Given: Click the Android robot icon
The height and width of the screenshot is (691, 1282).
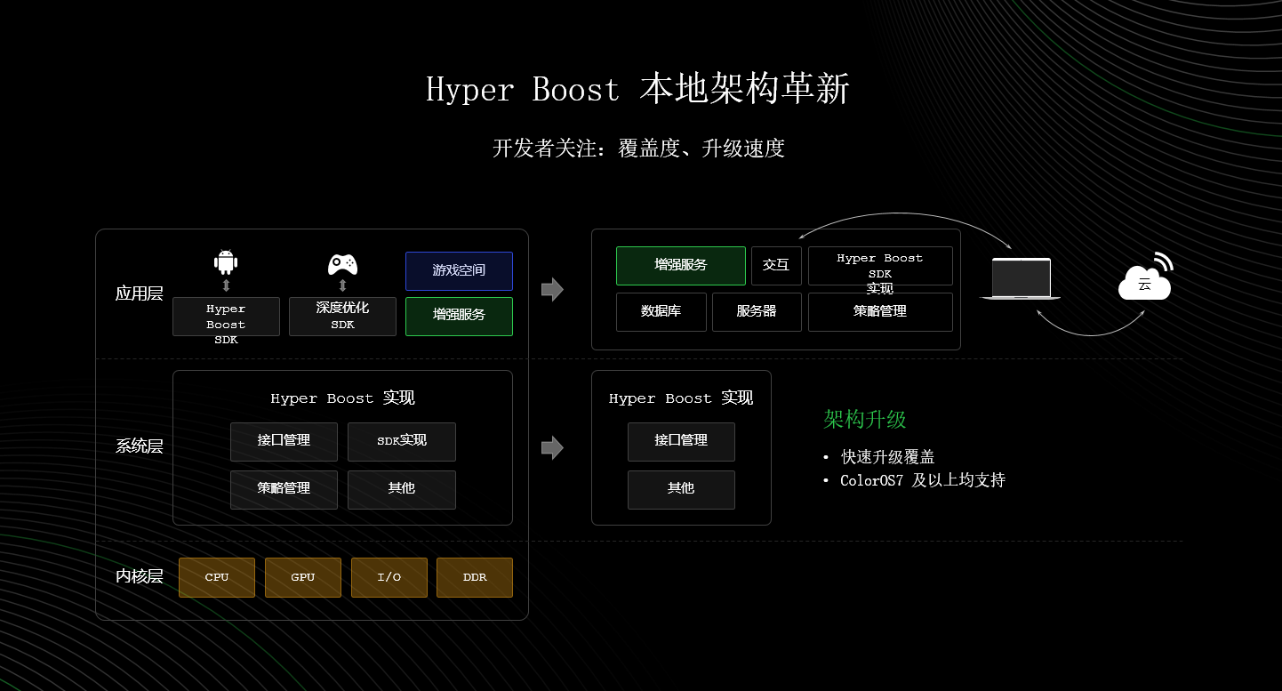Looking at the screenshot, I should [x=225, y=261].
